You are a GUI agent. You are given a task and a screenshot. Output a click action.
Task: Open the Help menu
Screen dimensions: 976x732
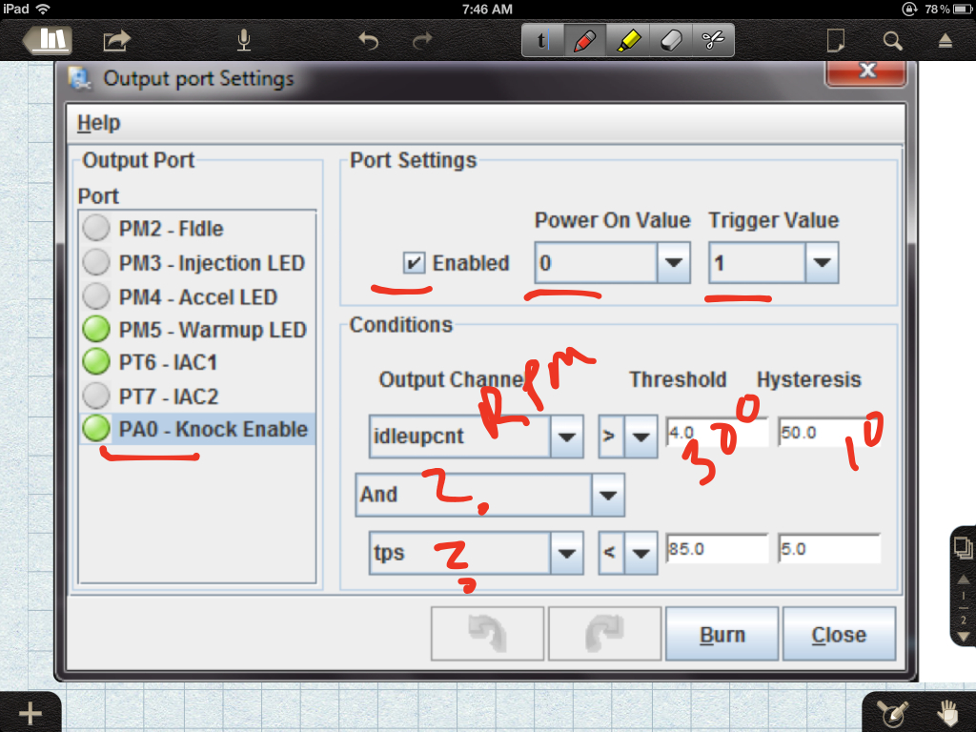pos(98,123)
